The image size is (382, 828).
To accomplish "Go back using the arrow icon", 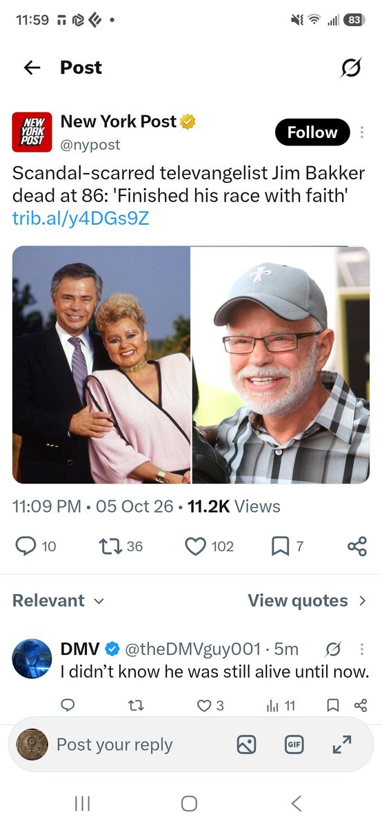I will [32, 68].
